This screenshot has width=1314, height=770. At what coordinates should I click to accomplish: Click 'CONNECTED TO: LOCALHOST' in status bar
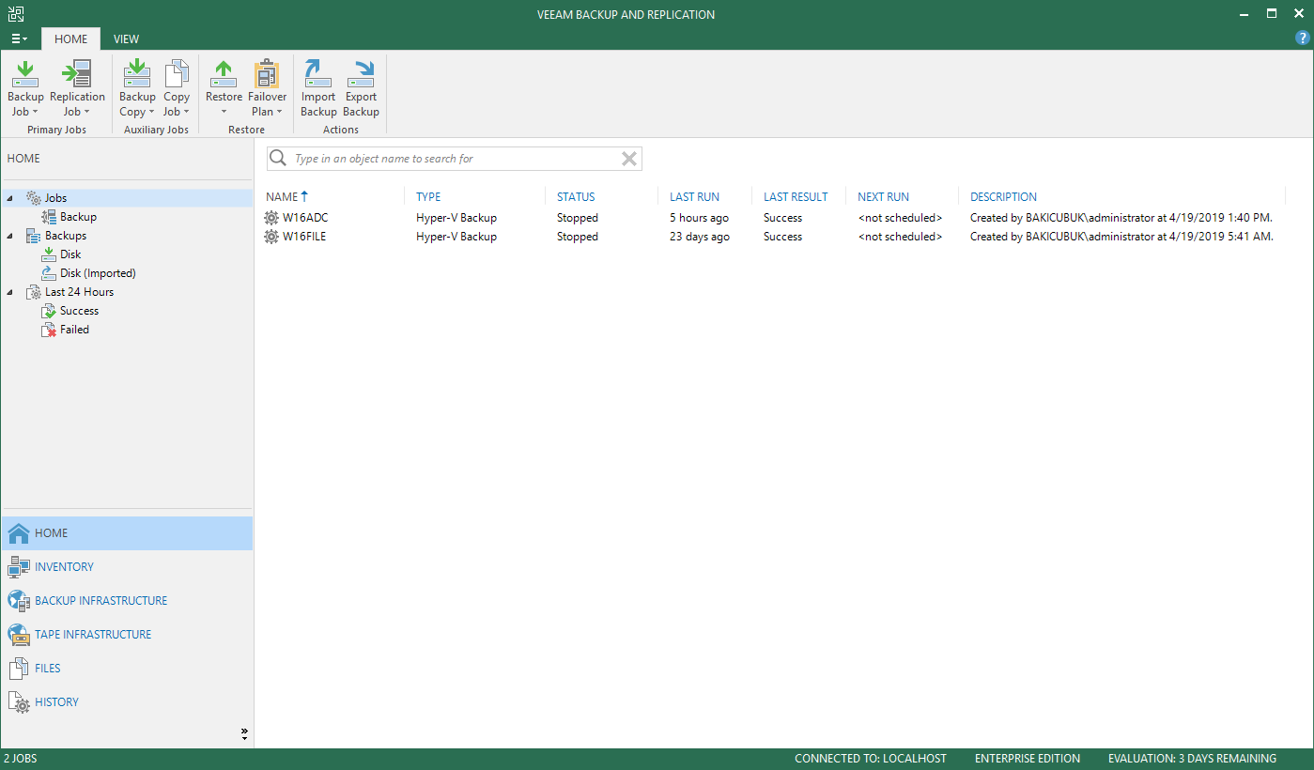871,759
